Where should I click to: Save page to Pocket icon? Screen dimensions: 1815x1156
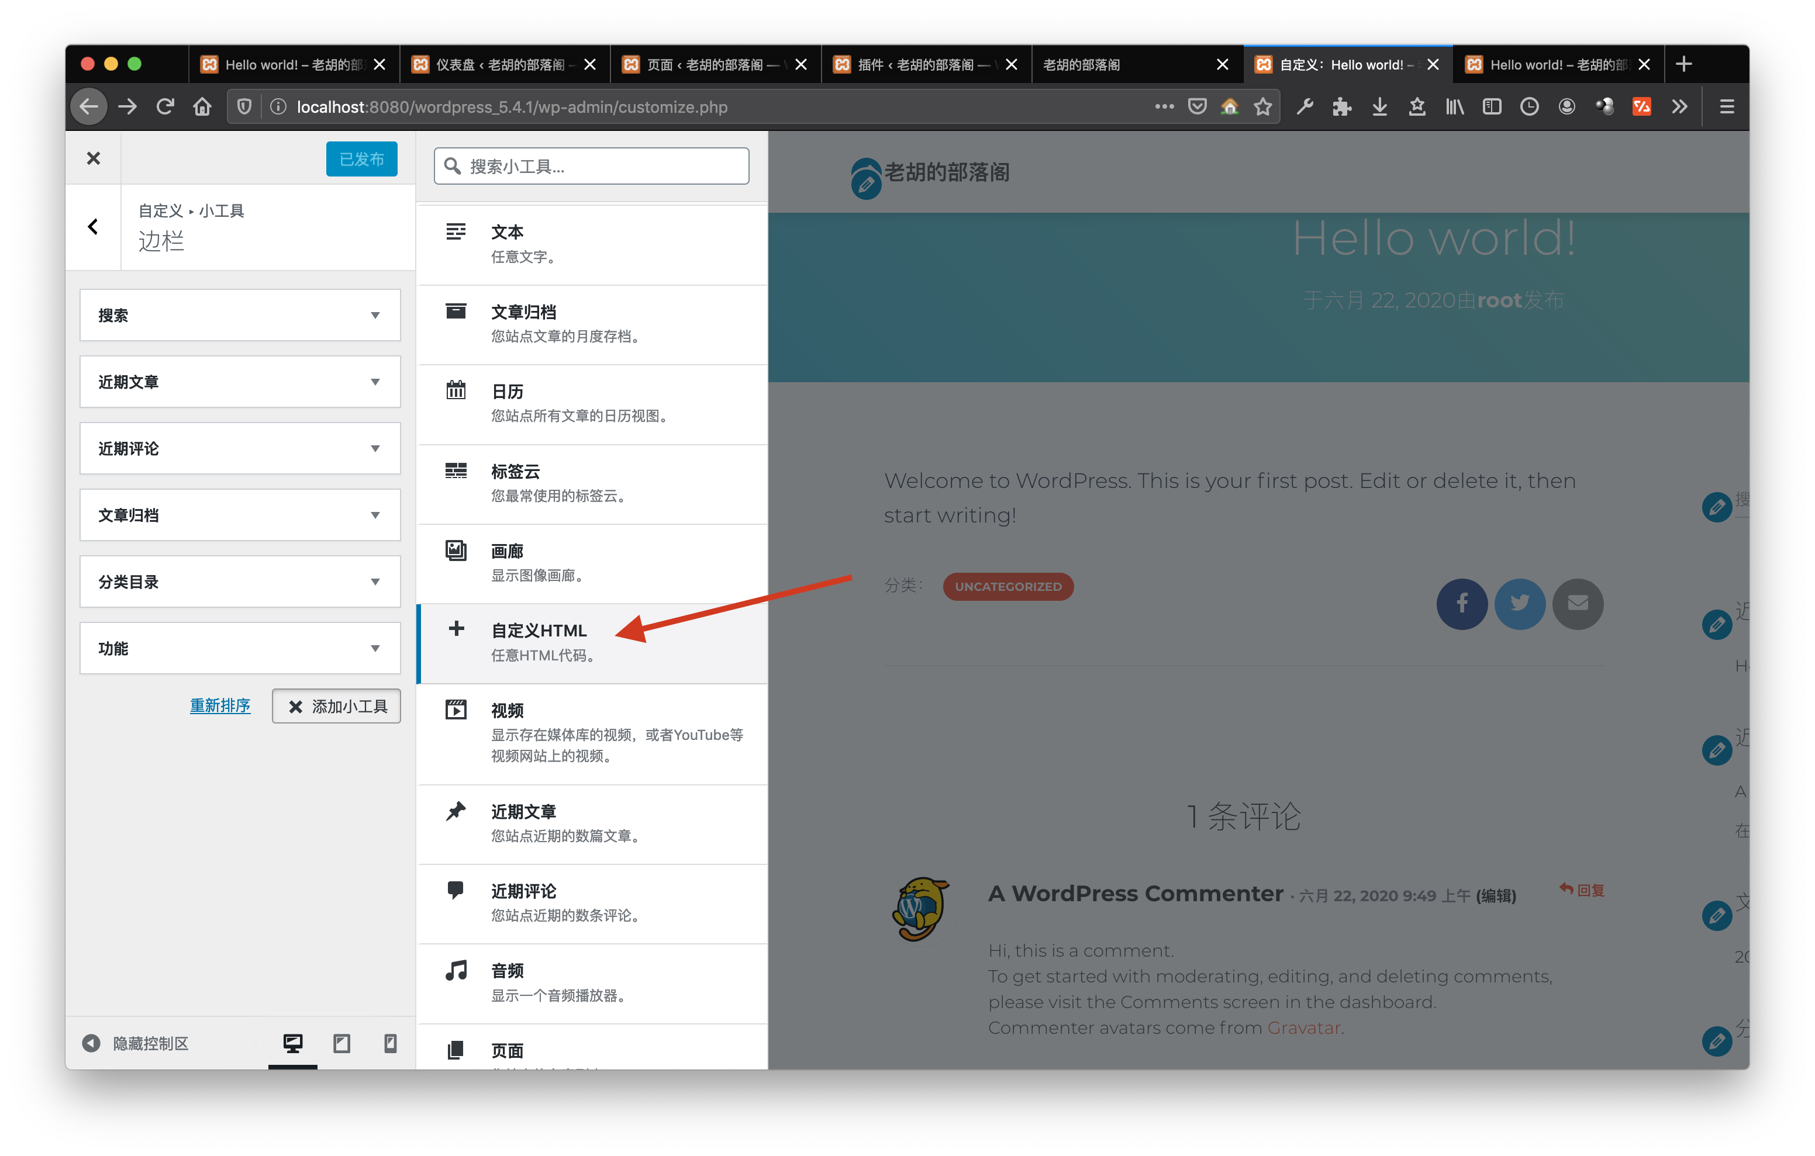[x=1196, y=107]
